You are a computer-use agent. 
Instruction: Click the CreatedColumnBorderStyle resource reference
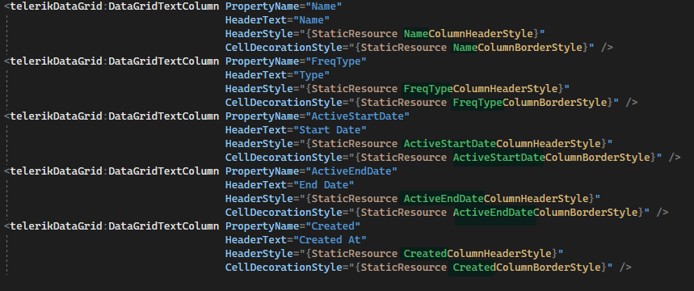[527, 267]
